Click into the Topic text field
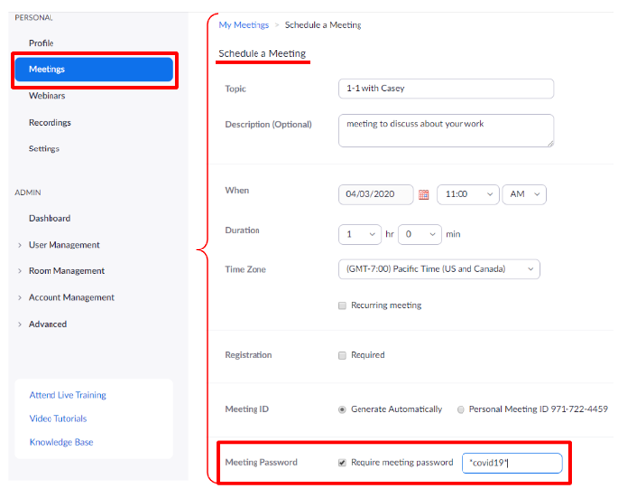 coord(445,89)
